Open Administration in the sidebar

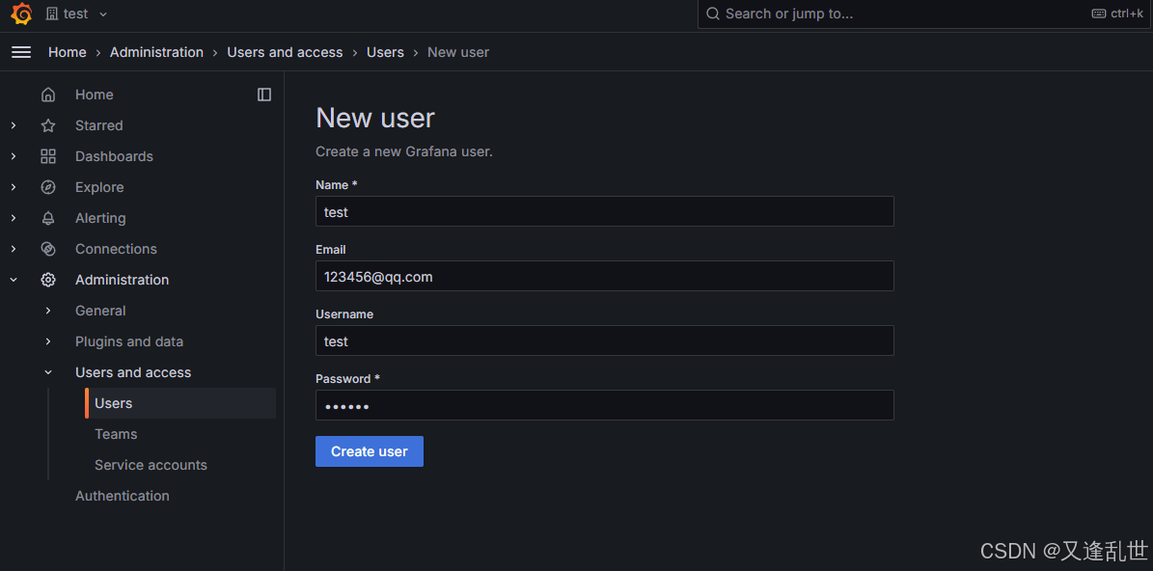pyautogui.click(x=123, y=280)
